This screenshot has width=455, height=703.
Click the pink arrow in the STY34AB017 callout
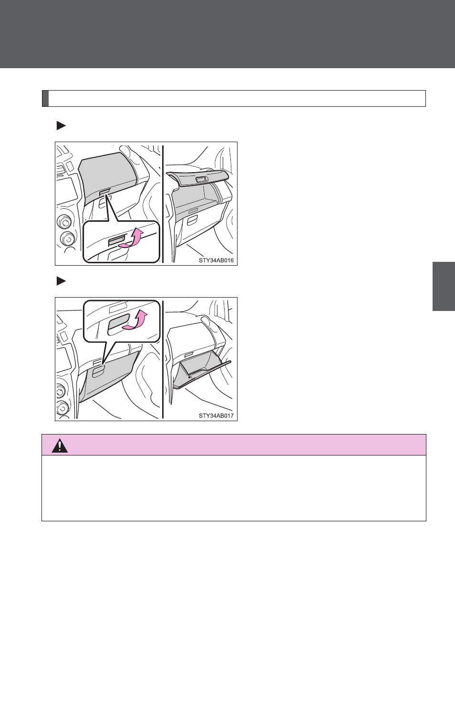(x=135, y=319)
